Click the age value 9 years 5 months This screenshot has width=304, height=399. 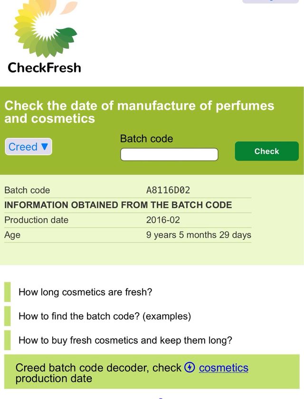tap(199, 235)
